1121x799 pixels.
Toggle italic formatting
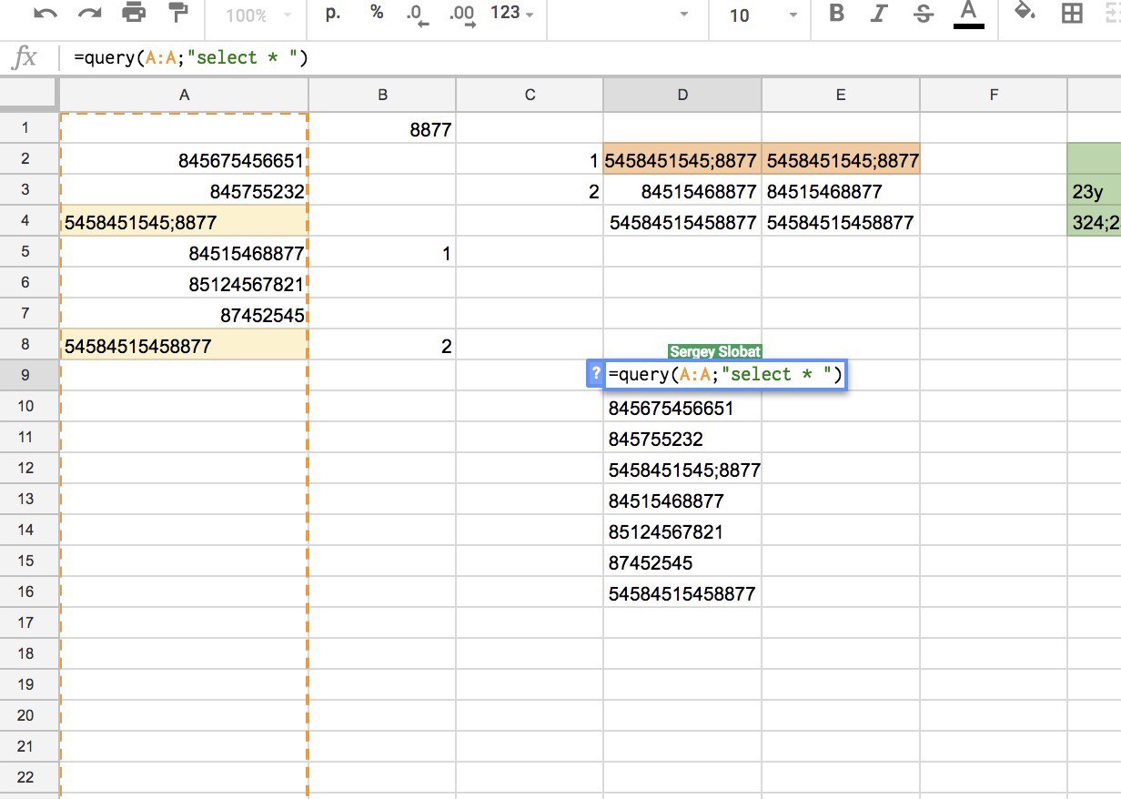coord(879,14)
